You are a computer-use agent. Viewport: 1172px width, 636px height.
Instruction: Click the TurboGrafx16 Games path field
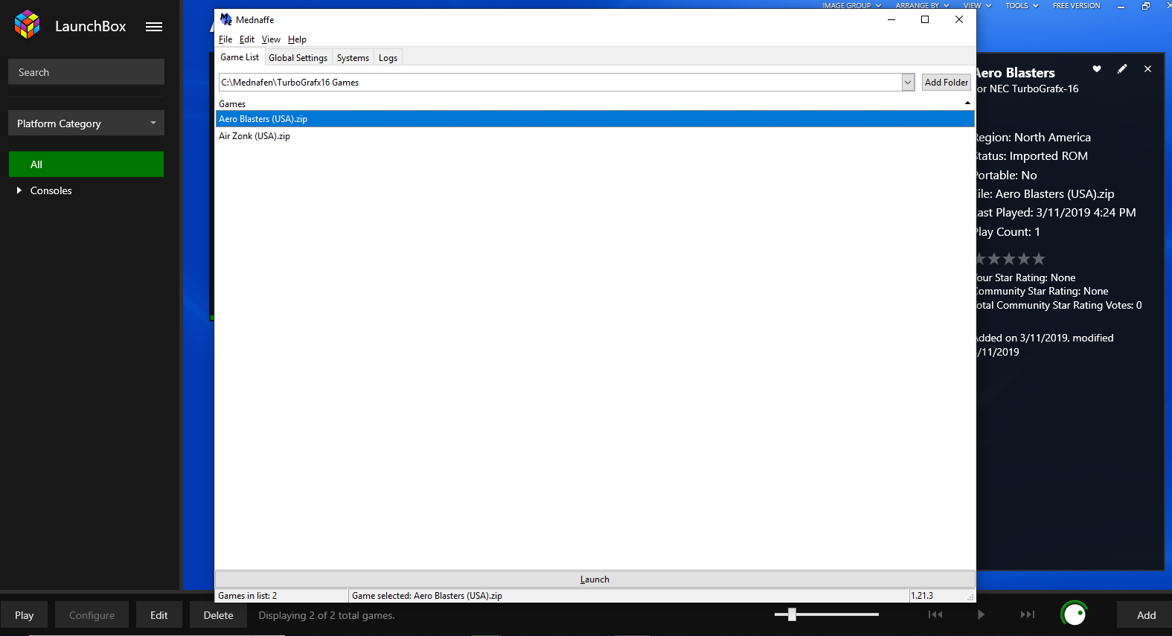click(560, 82)
